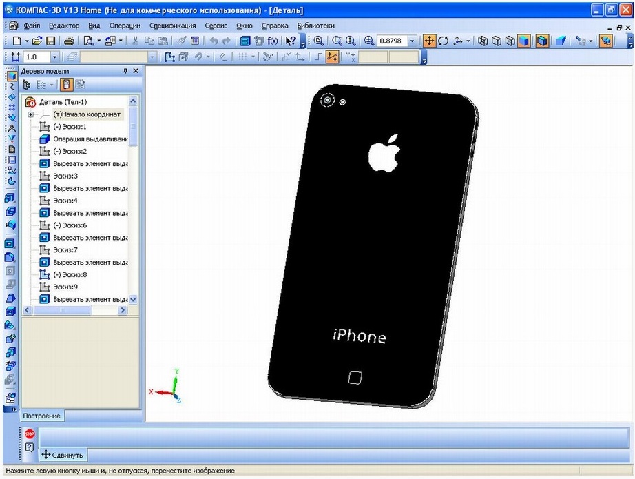Close the Дерево модели panel

pos(136,71)
